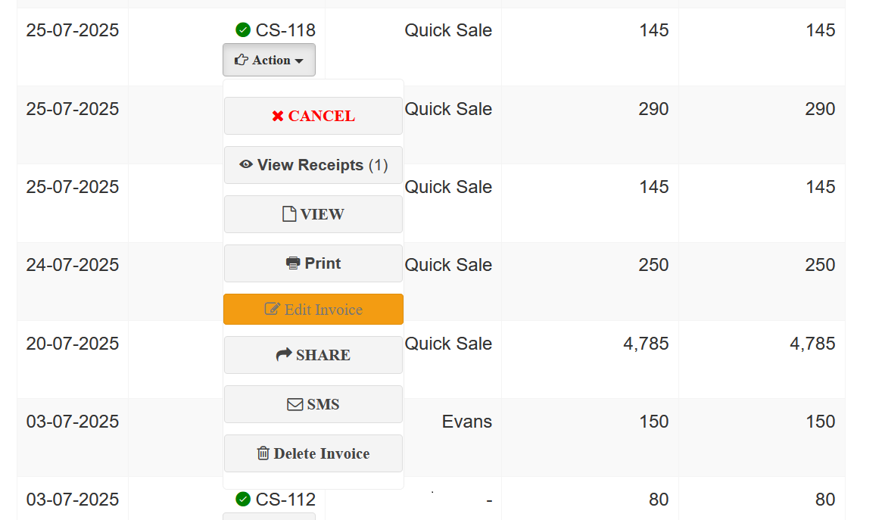
Task: Click the green check icon beside CS-112
Action: tap(243, 500)
